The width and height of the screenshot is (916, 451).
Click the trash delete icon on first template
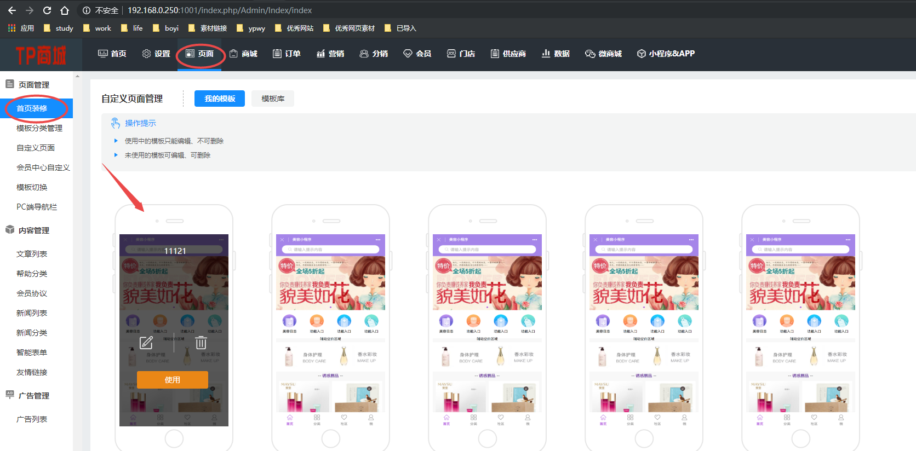pyautogui.click(x=201, y=343)
